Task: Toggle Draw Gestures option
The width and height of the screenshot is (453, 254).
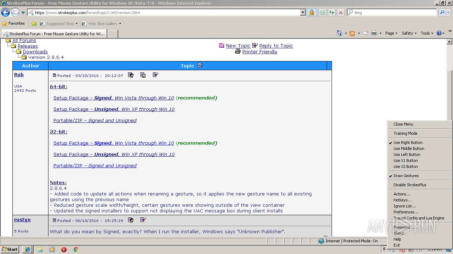Action: pyautogui.click(x=420, y=176)
